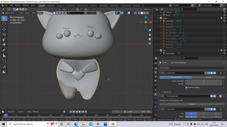Toggle Hops_Mirror modifier edit mode display
Screen dimensions: 227x127
click(x=209, y=109)
